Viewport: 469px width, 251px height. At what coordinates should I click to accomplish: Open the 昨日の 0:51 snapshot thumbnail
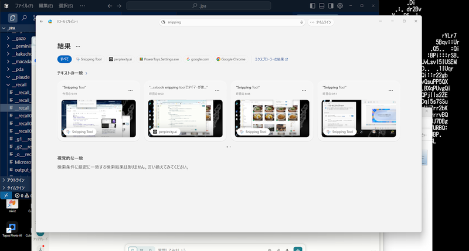point(359,118)
